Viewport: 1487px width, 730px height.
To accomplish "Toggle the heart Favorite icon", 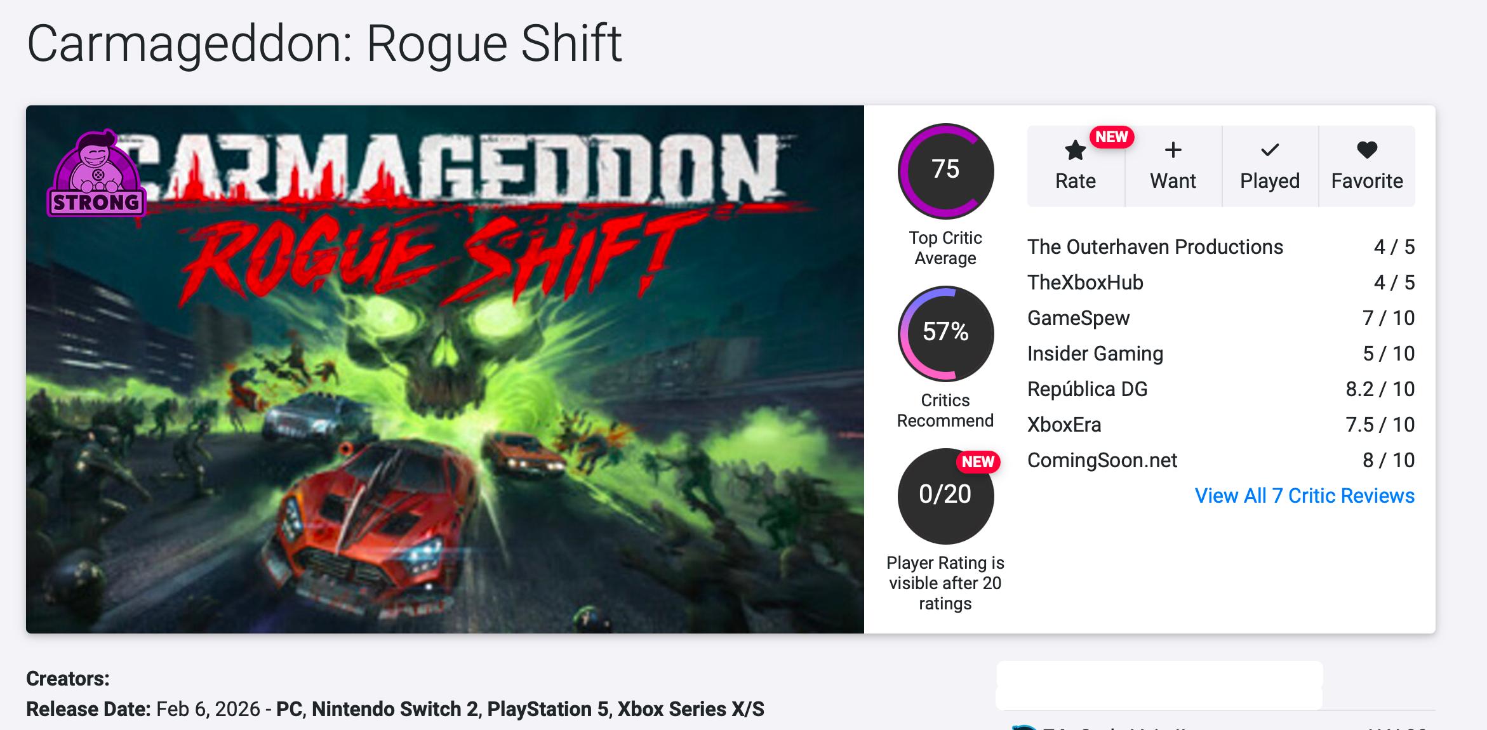I will 1367,150.
